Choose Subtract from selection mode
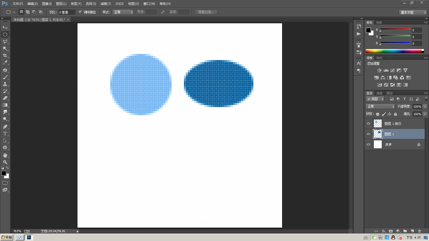 (34, 12)
